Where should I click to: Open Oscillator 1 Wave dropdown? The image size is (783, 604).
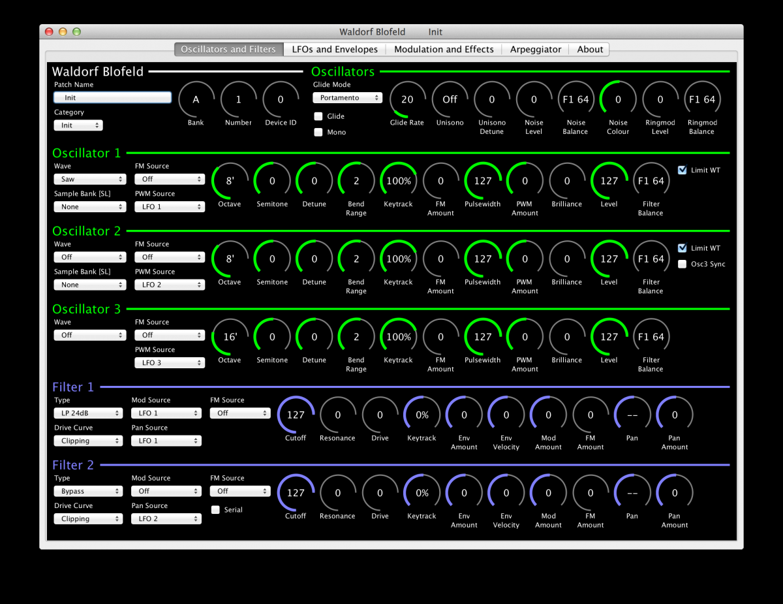point(89,180)
